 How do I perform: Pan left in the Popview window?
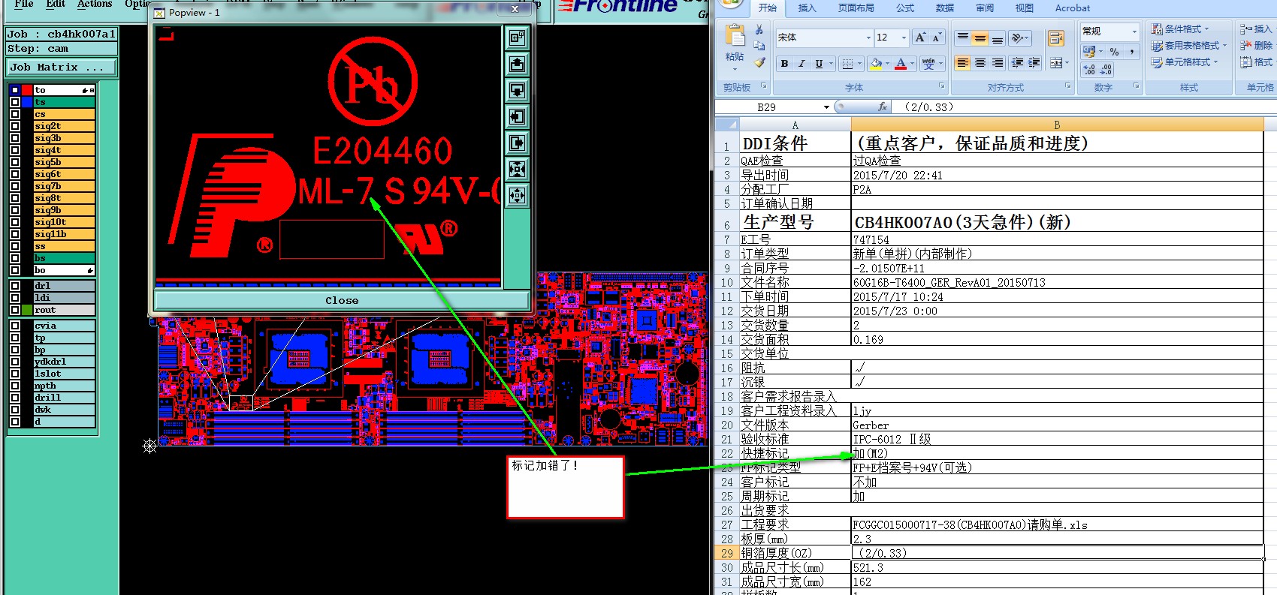point(517,116)
